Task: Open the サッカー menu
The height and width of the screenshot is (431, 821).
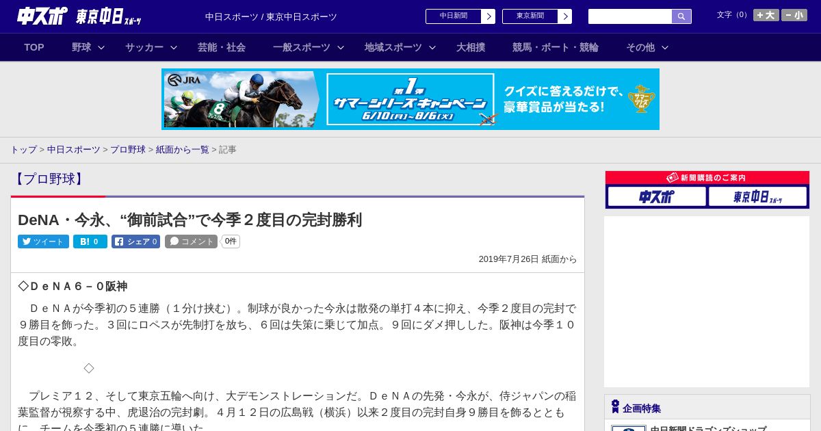Action: [144, 47]
